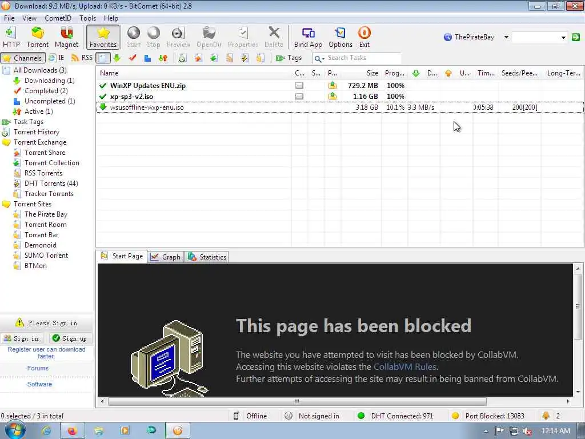The image size is (585, 439).
Task: Click the Delete task toolbar icon
Action: (x=274, y=37)
